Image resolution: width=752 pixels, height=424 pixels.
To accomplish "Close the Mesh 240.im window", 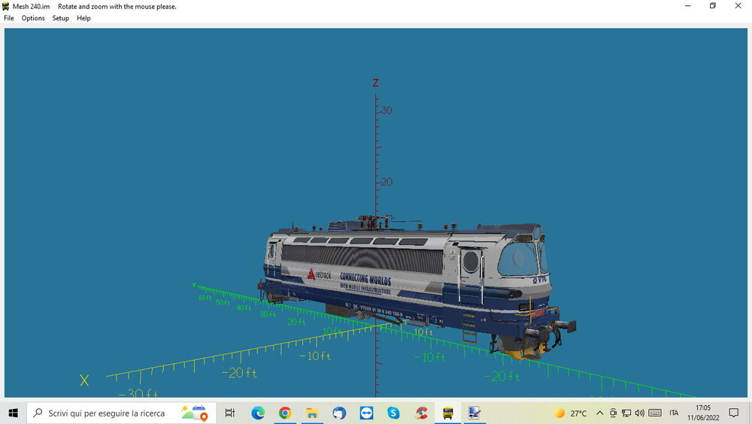I will pos(738,6).
